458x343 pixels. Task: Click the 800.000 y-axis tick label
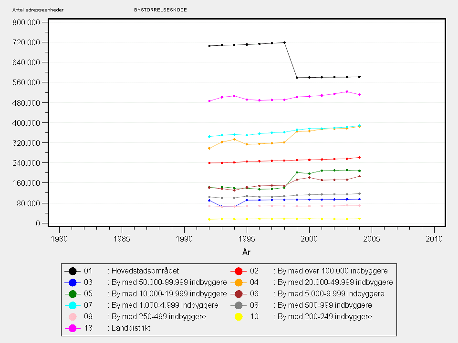point(28,22)
